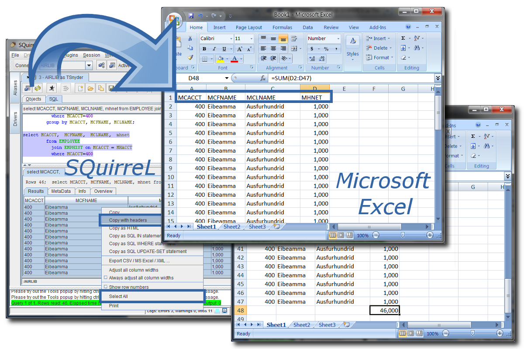Select the font color red swatch button
Screen dimensions: 524x349
click(234, 58)
